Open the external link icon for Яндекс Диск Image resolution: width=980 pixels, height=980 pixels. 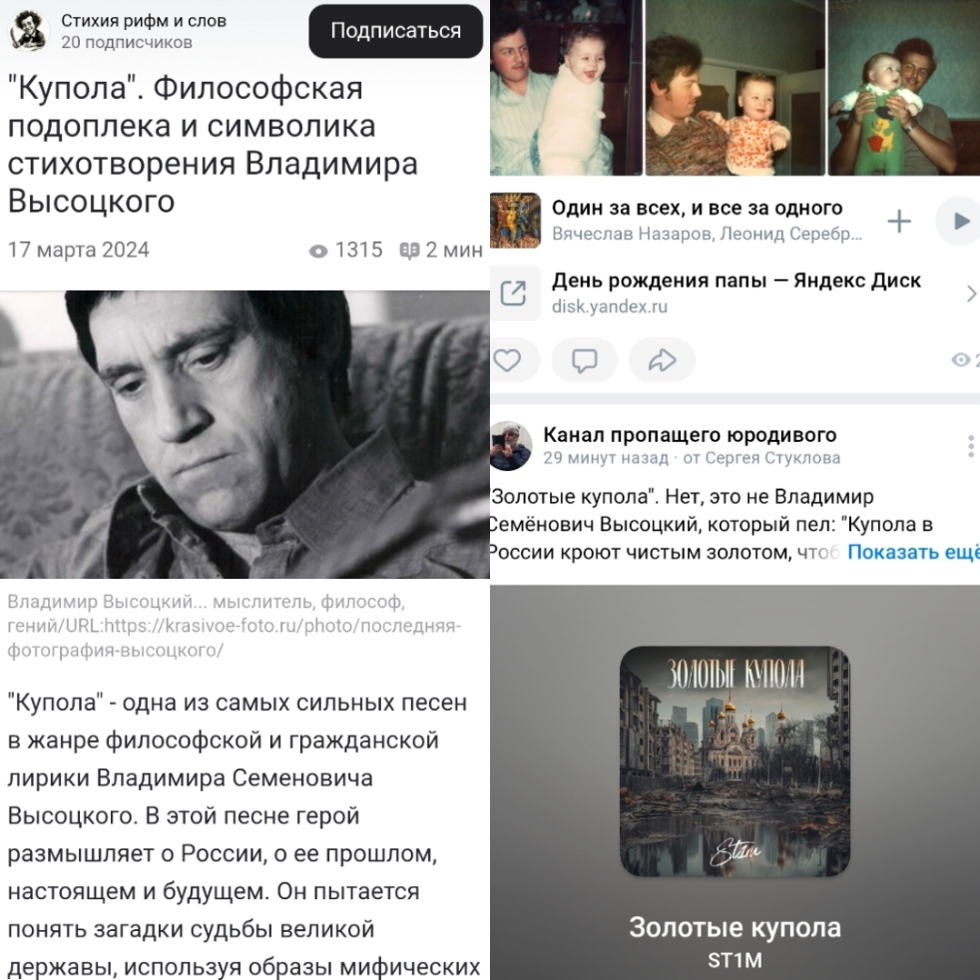pos(514,293)
